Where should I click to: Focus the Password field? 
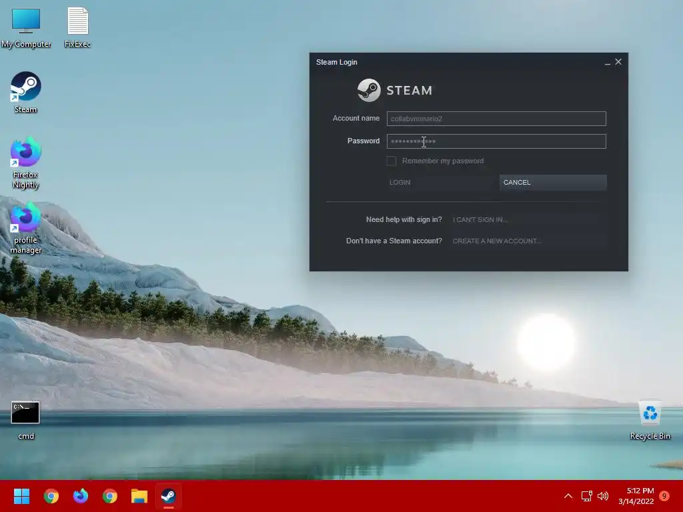(496, 141)
